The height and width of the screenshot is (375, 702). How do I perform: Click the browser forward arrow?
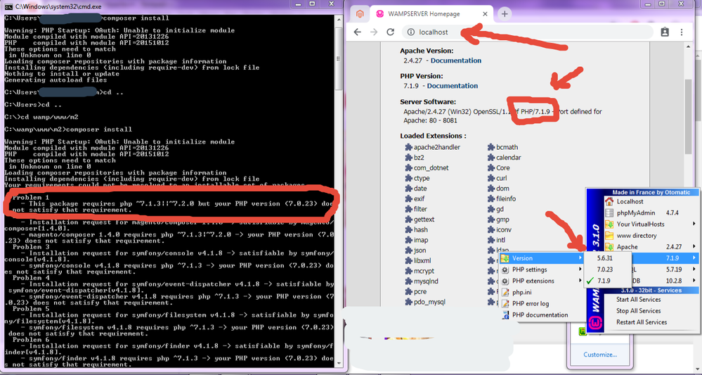[374, 32]
